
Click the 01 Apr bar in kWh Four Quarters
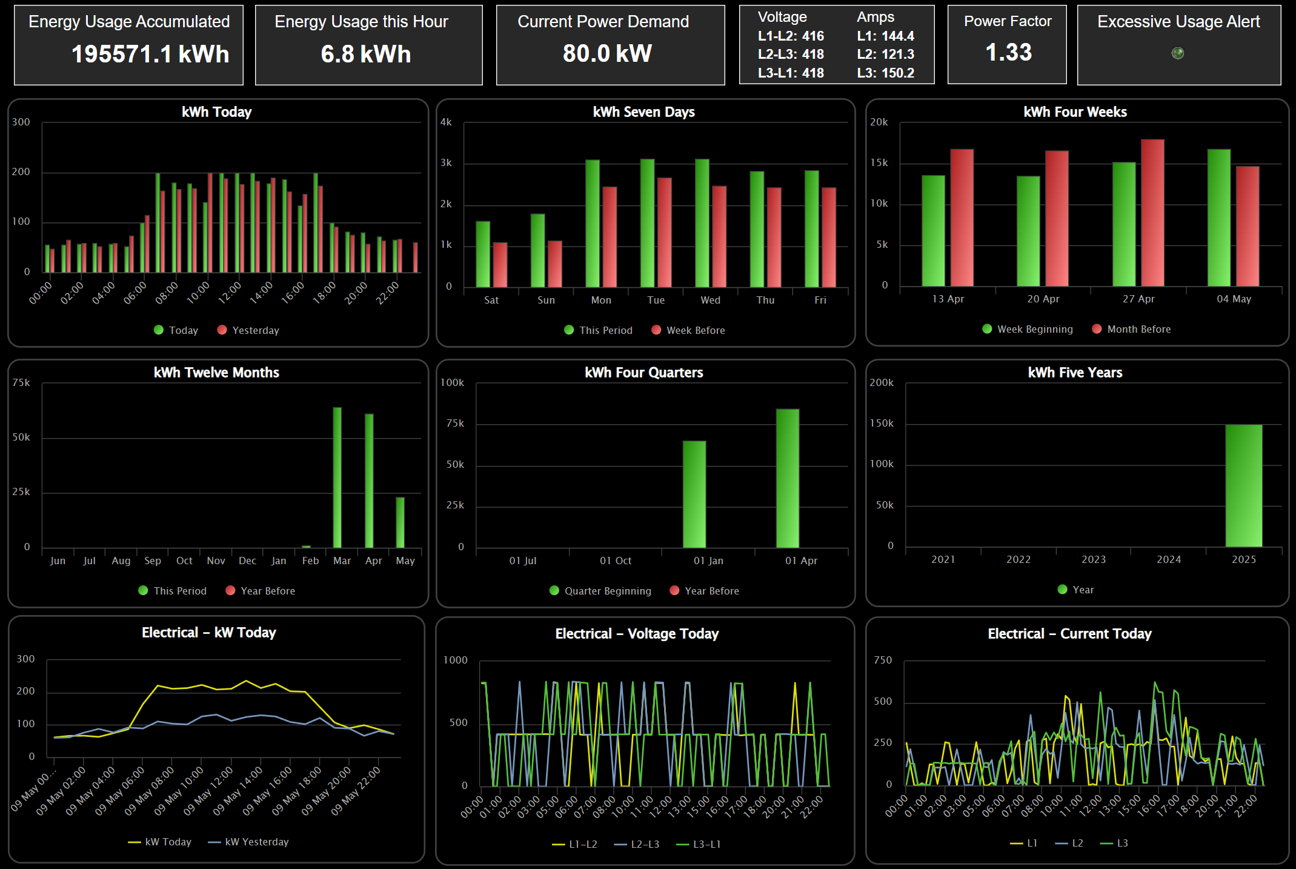pyautogui.click(x=788, y=478)
